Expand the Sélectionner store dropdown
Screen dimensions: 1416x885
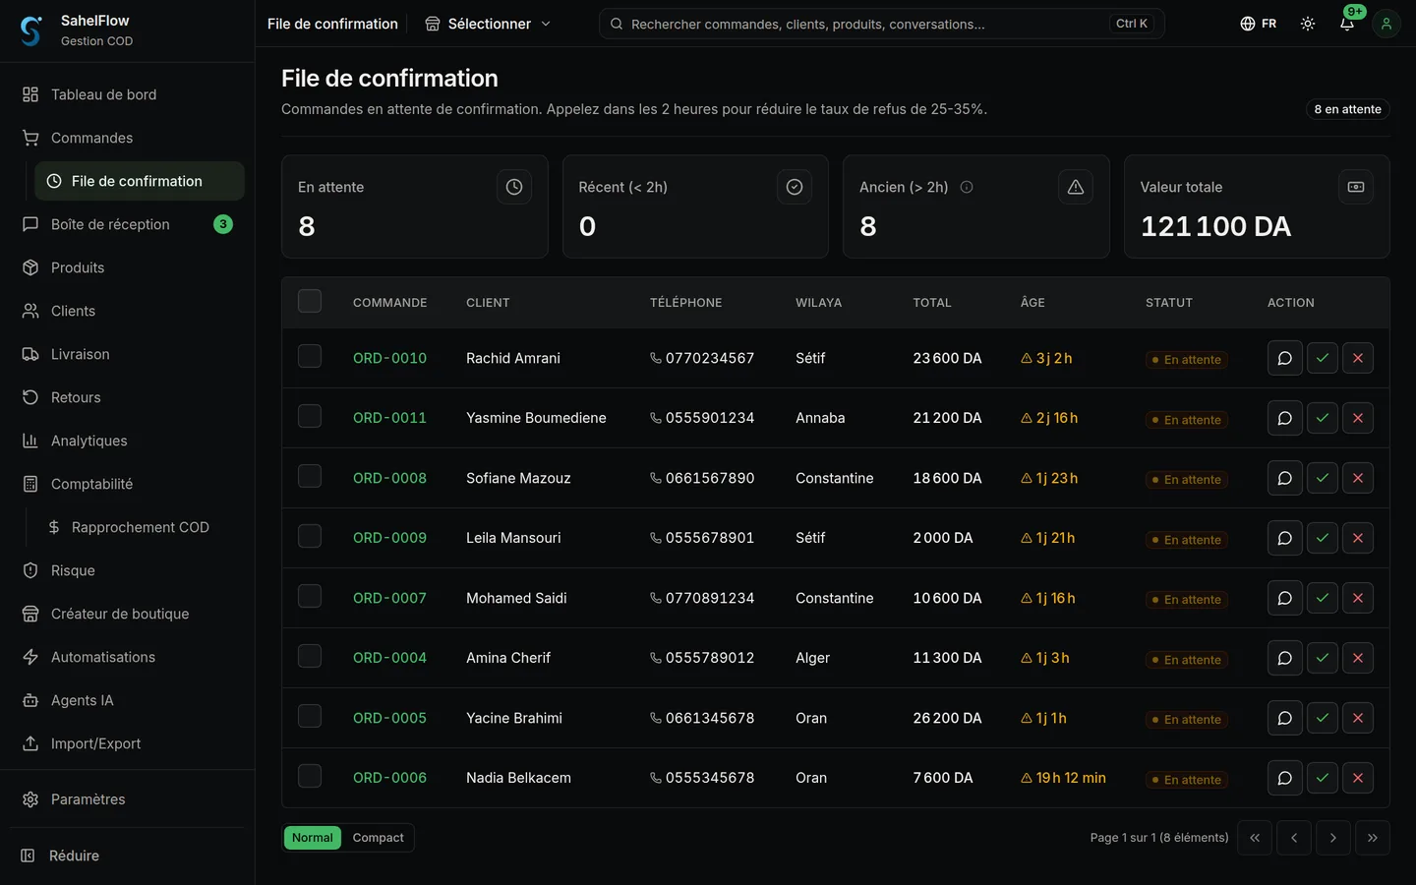(488, 24)
